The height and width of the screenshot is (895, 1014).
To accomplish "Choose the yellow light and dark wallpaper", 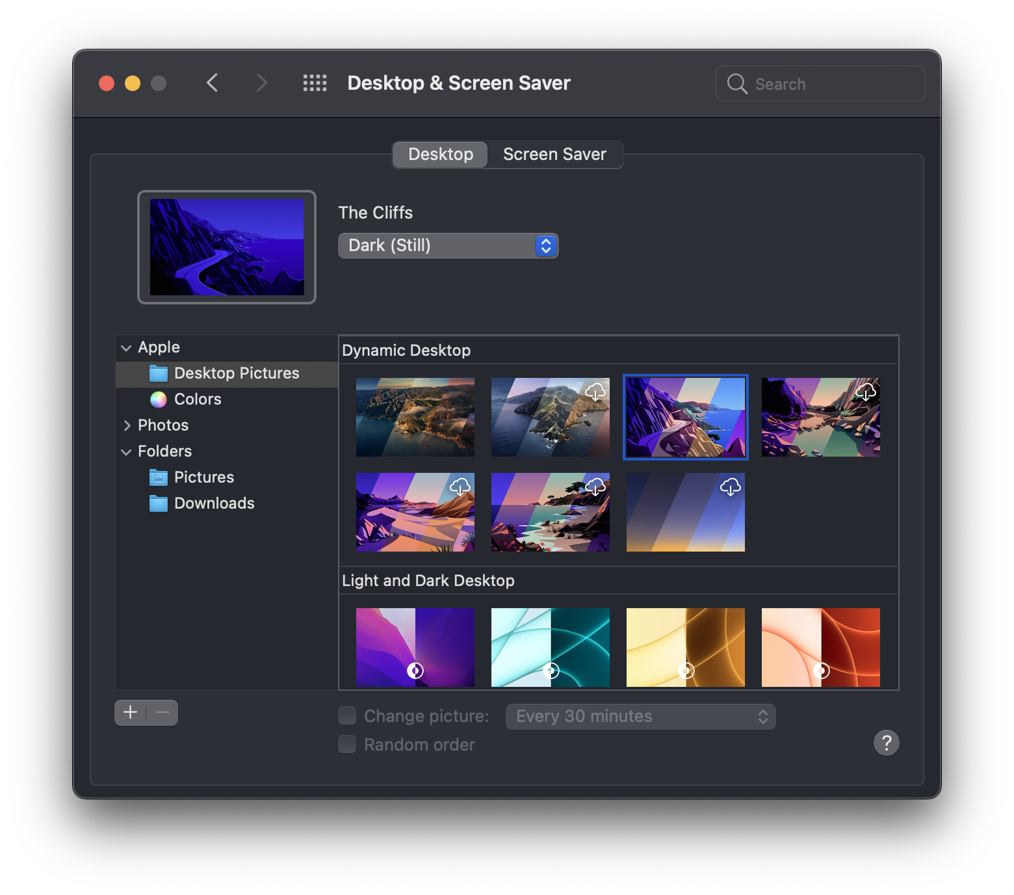I will [x=686, y=647].
